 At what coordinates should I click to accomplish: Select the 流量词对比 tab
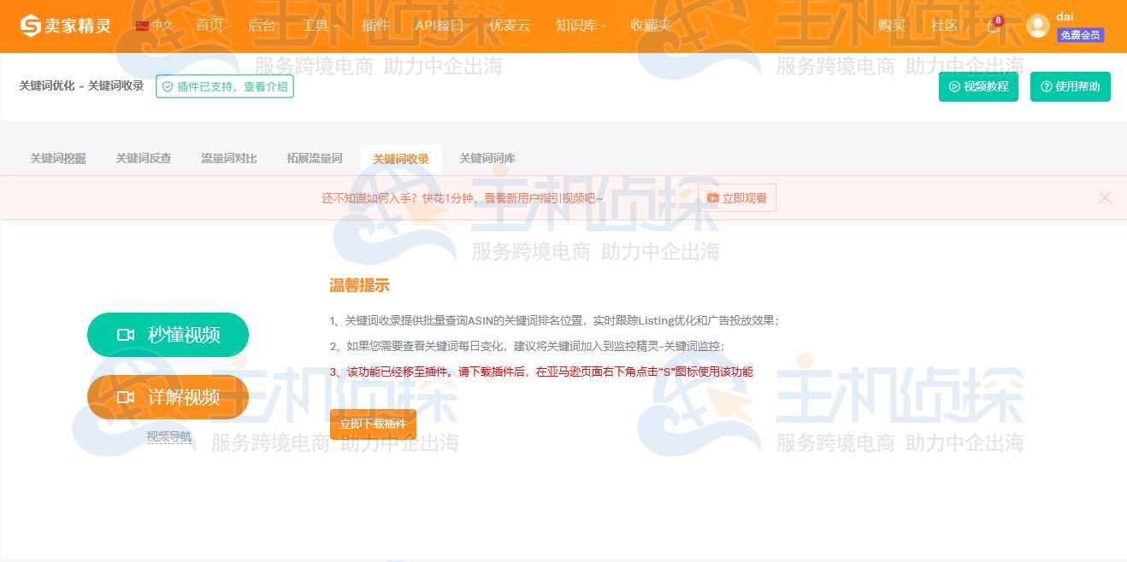click(x=228, y=158)
